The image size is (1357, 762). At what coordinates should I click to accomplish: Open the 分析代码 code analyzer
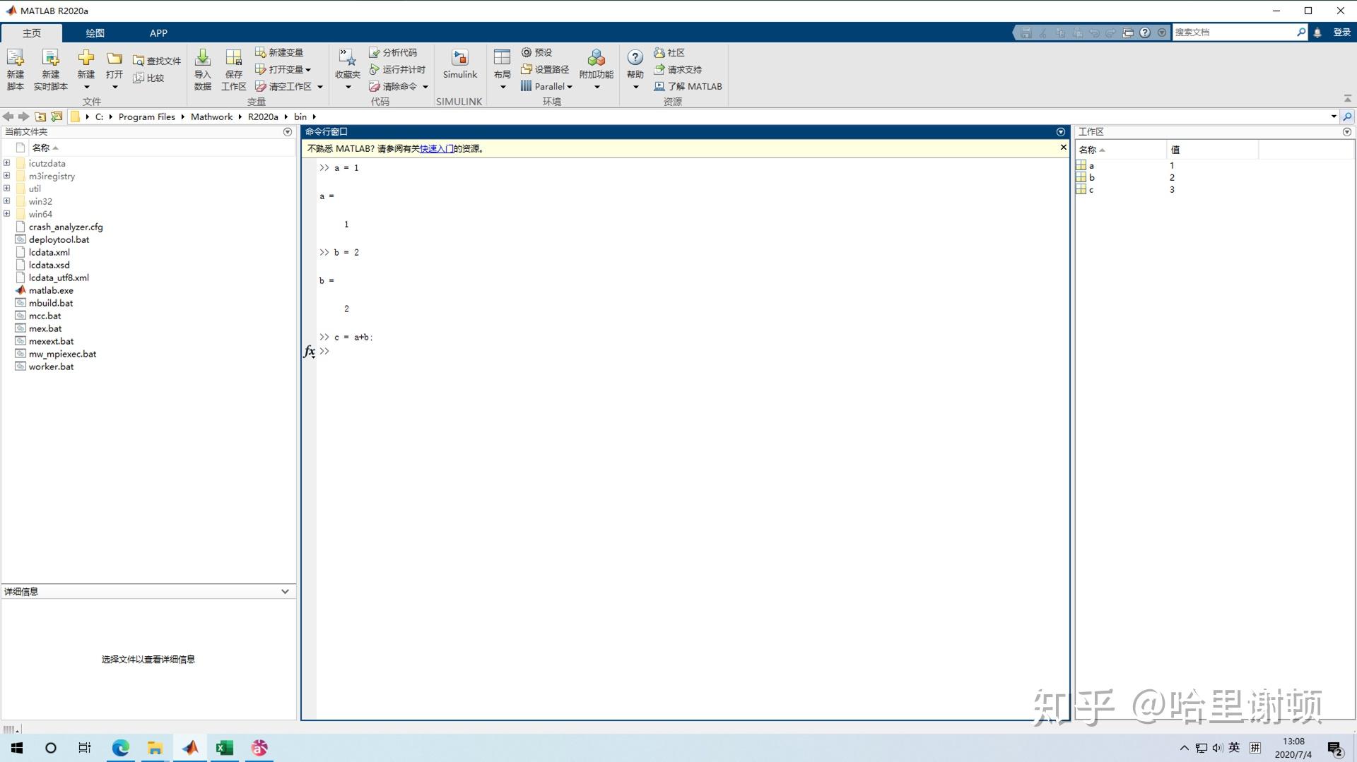394,52
